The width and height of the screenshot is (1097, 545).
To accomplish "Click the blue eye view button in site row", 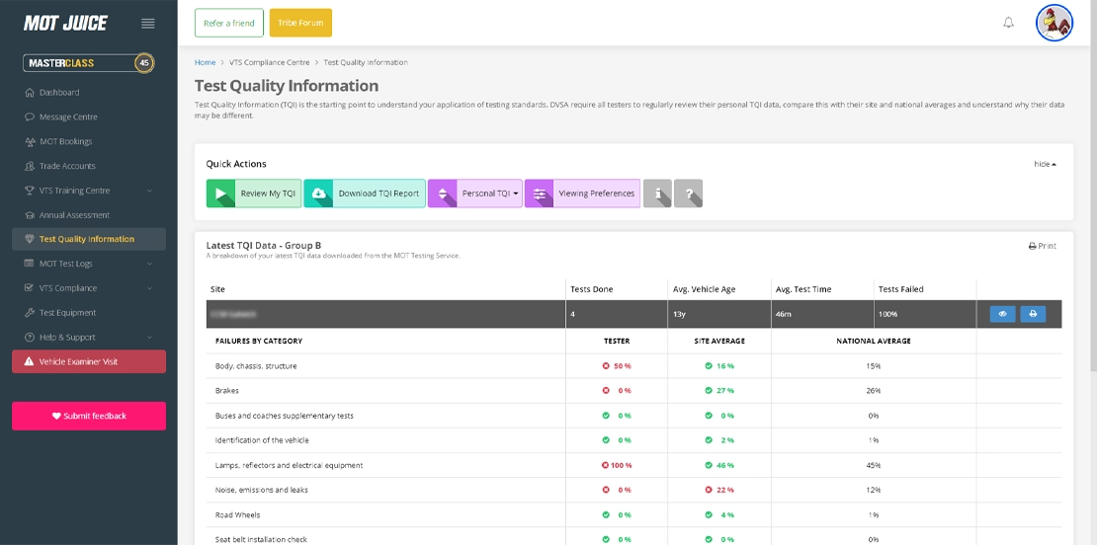I will 1002,314.
